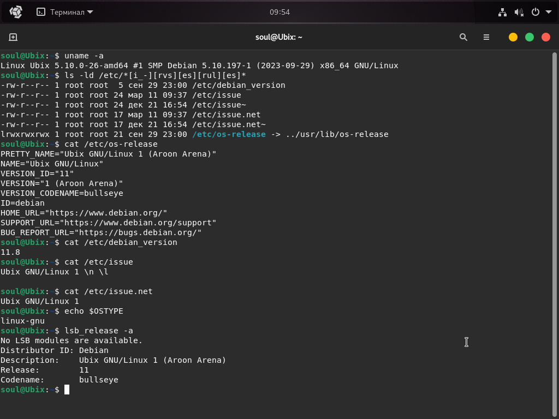Open a new terminal tab

pos(13,37)
